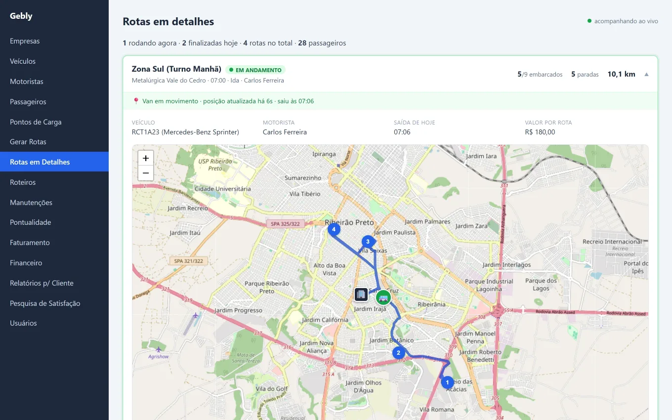The image size is (672, 420).
Task: Select Rotas em Detalhes menu item
Action: pos(54,162)
